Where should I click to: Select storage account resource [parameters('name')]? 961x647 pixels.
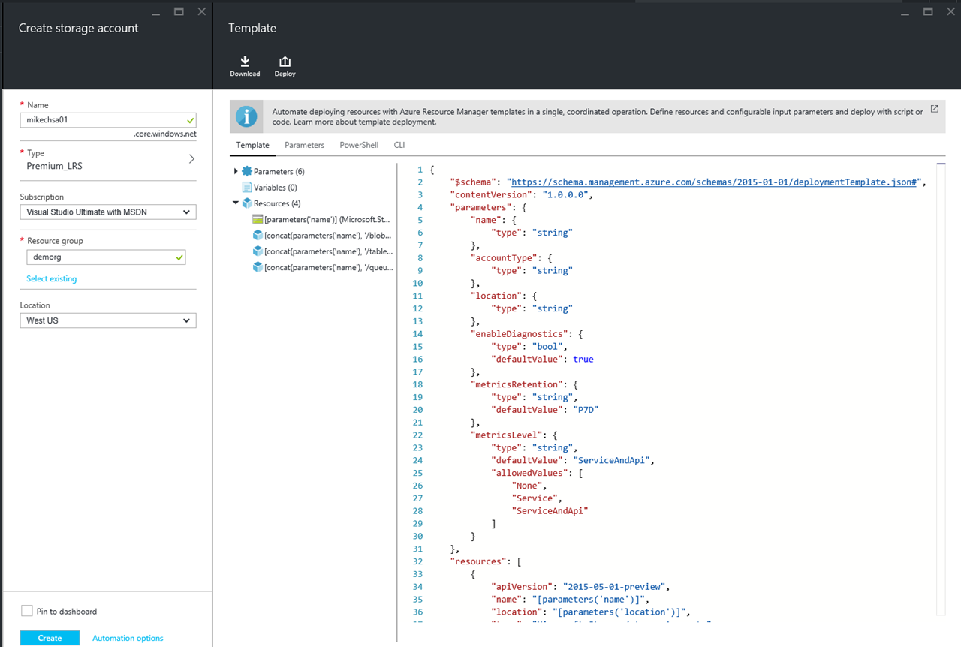tap(322, 220)
